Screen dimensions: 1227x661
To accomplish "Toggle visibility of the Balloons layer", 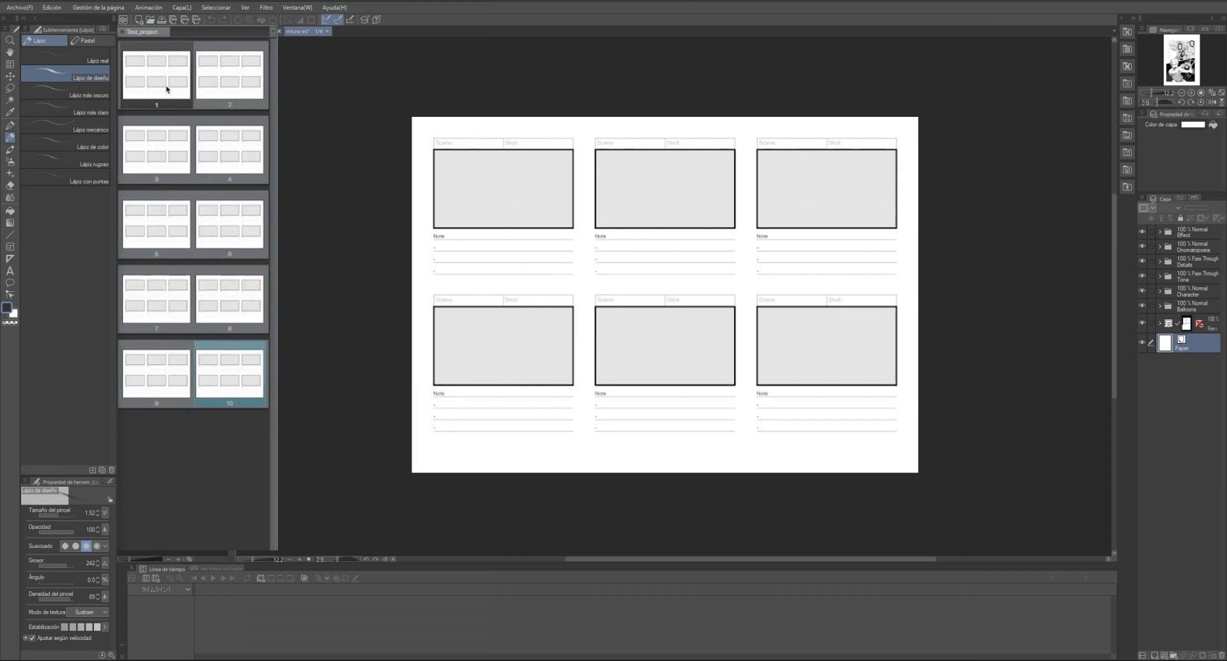I will tap(1142, 305).
